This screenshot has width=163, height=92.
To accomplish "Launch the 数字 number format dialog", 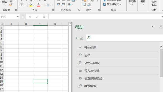I will pos(99,10).
